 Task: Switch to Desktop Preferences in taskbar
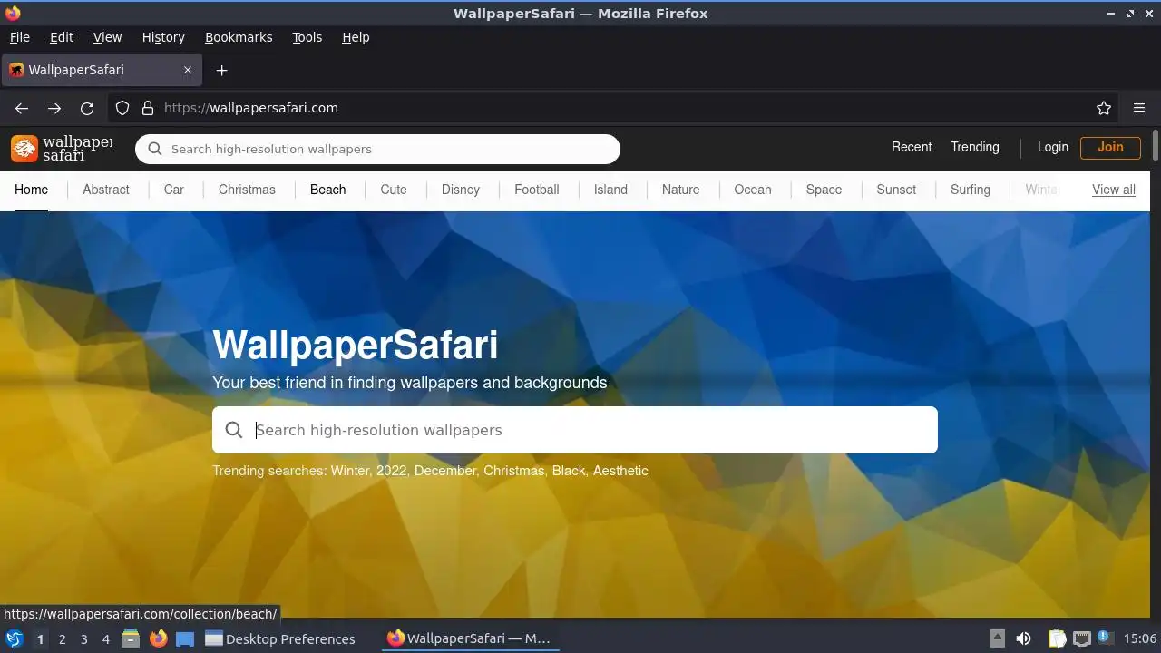tap(280, 638)
